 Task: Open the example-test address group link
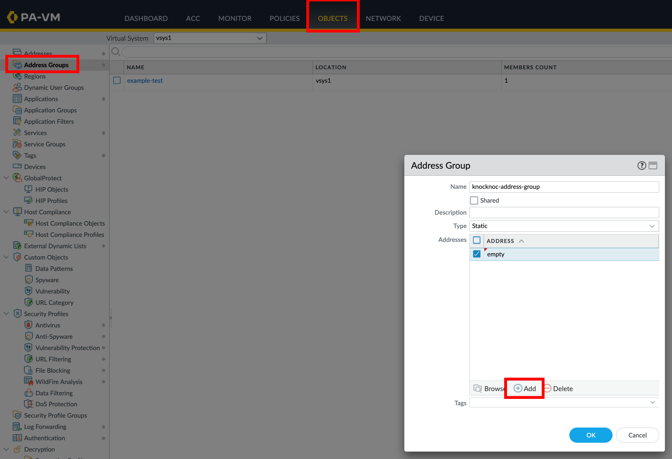pos(145,81)
